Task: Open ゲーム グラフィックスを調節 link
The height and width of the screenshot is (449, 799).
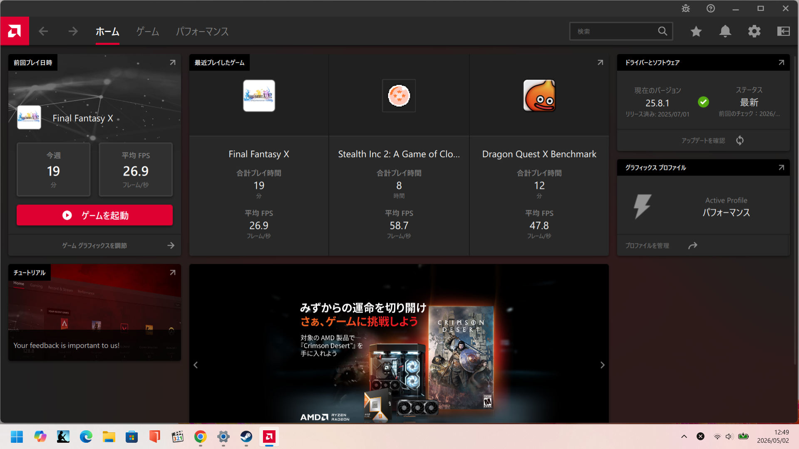Action: pyautogui.click(x=94, y=246)
